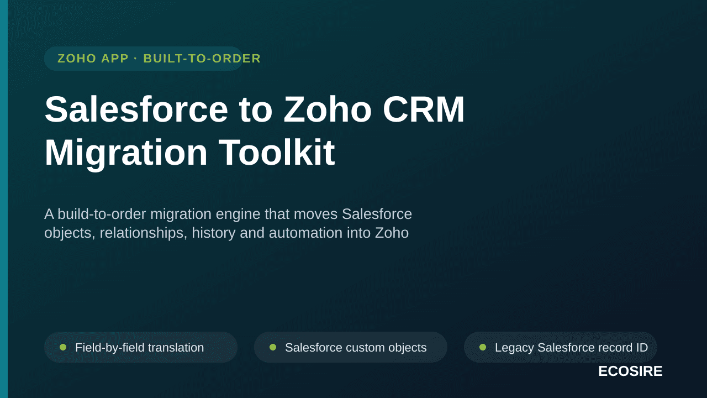
Task: Select the Legacy Salesforce record ID pill
Action: tap(561, 347)
